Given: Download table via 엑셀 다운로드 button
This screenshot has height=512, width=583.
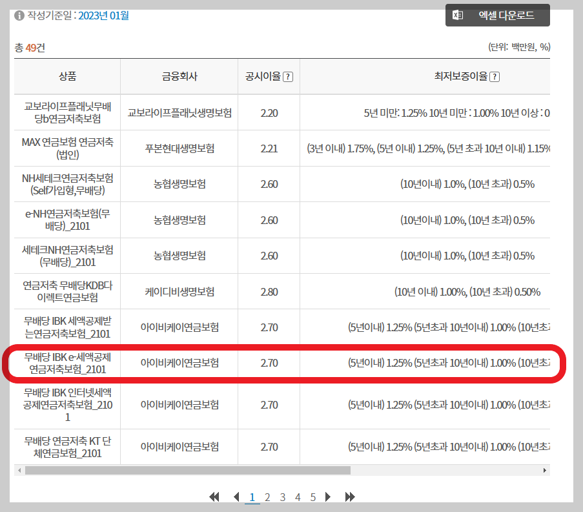Looking at the screenshot, I should 498,15.
